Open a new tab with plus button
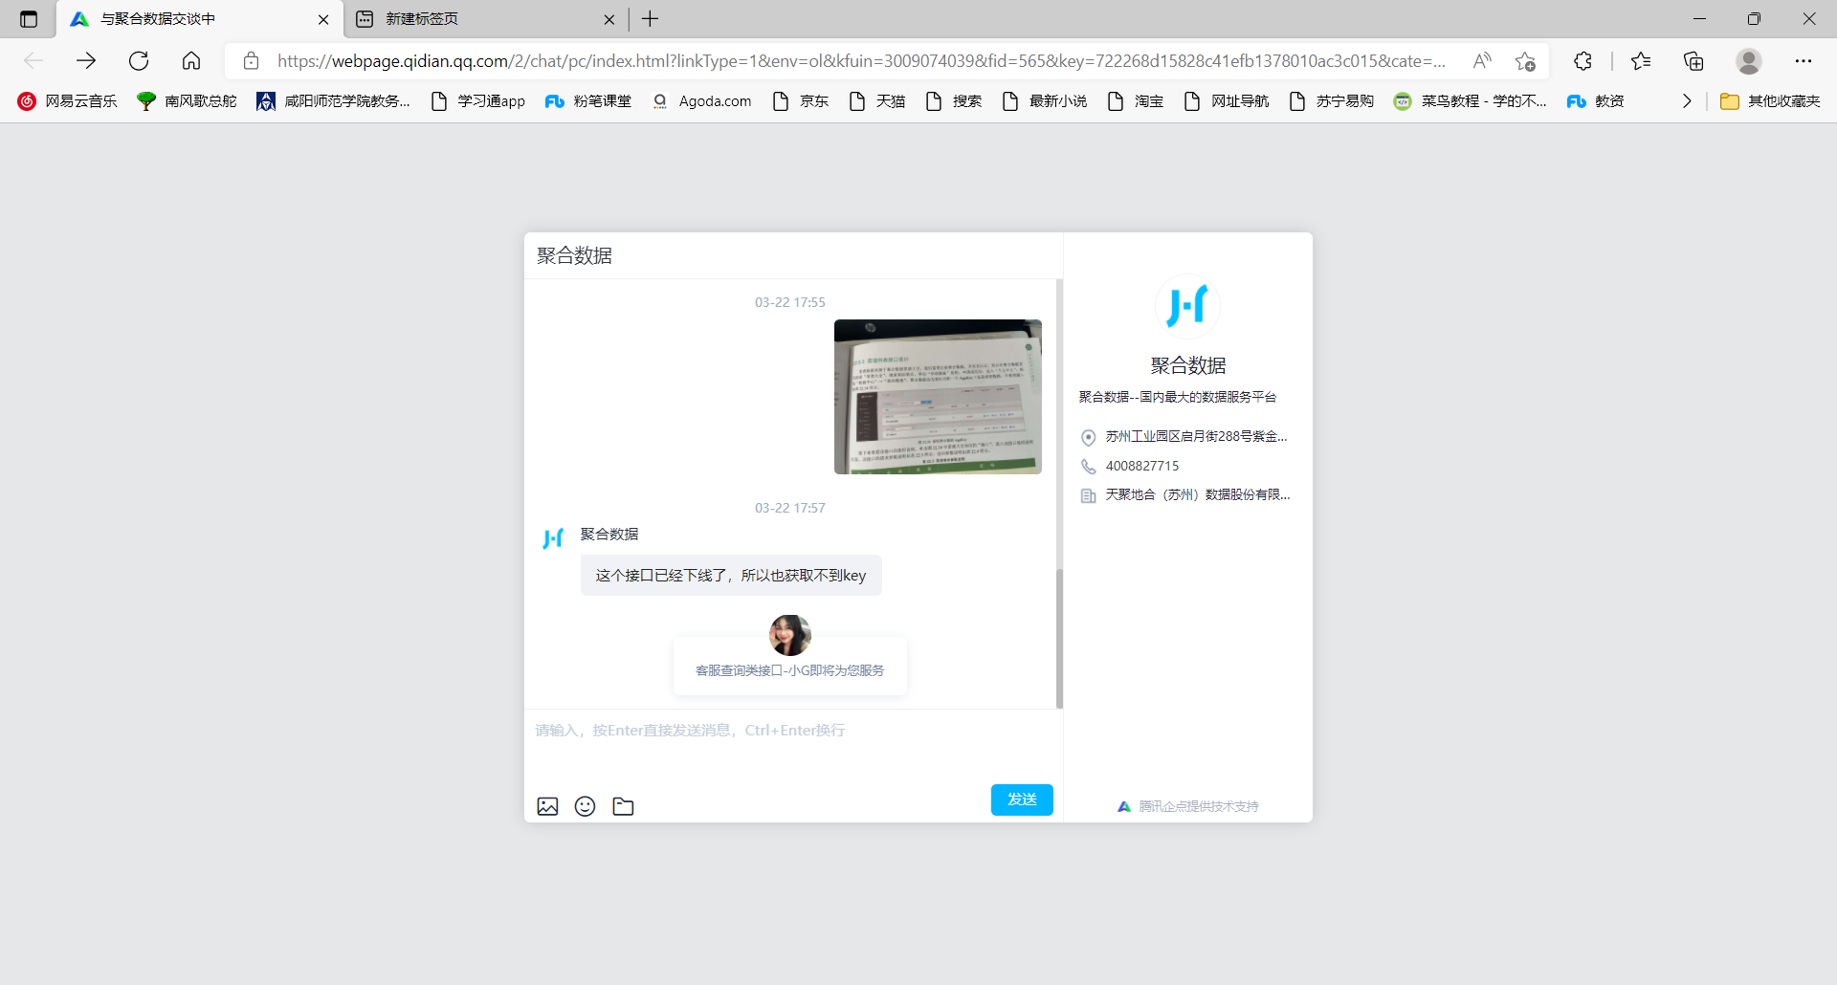The height and width of the screenshot is (985, 1837). pos(651,19)
